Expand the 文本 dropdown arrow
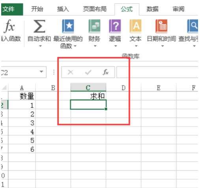200x188 pixels. click(136, 46)
